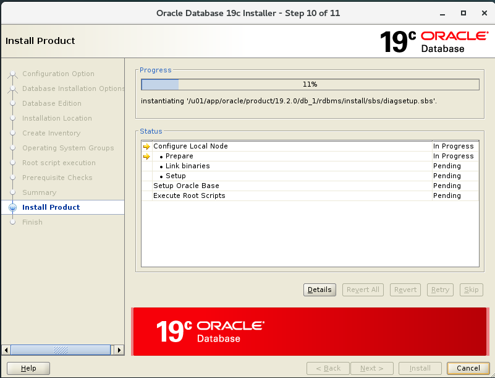
Task: Click the yellow arrow icon beside Configure Local Node
Action: tap(147, 146)
